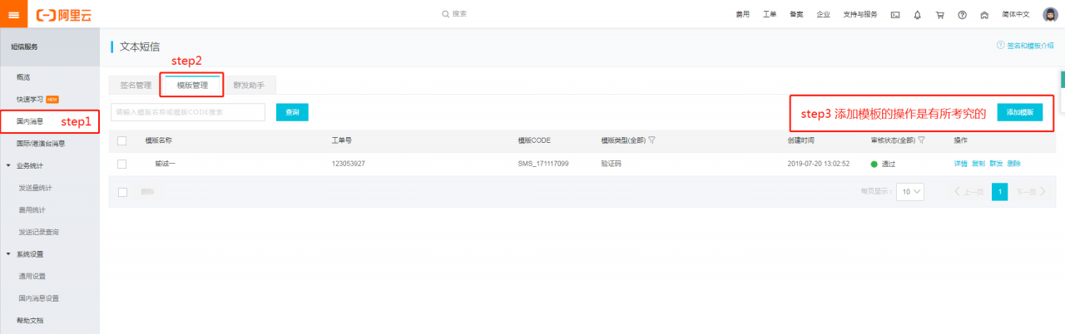1065x334 pixels.
Task: Switch to the 签名管理 tab
Action: coord(136,85)
